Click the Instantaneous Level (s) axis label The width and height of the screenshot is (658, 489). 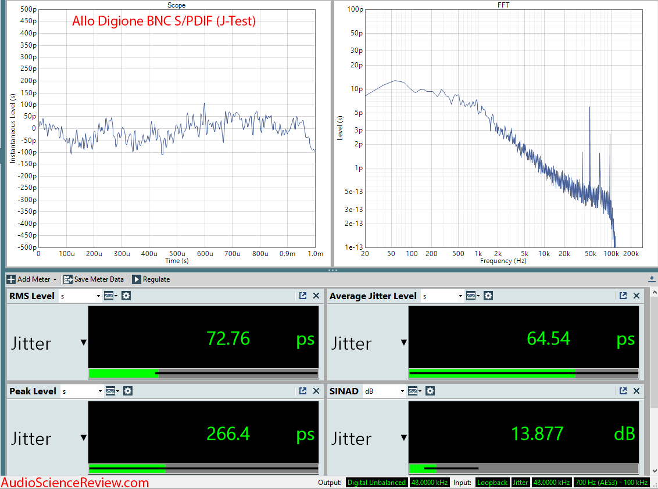point(13,128)
